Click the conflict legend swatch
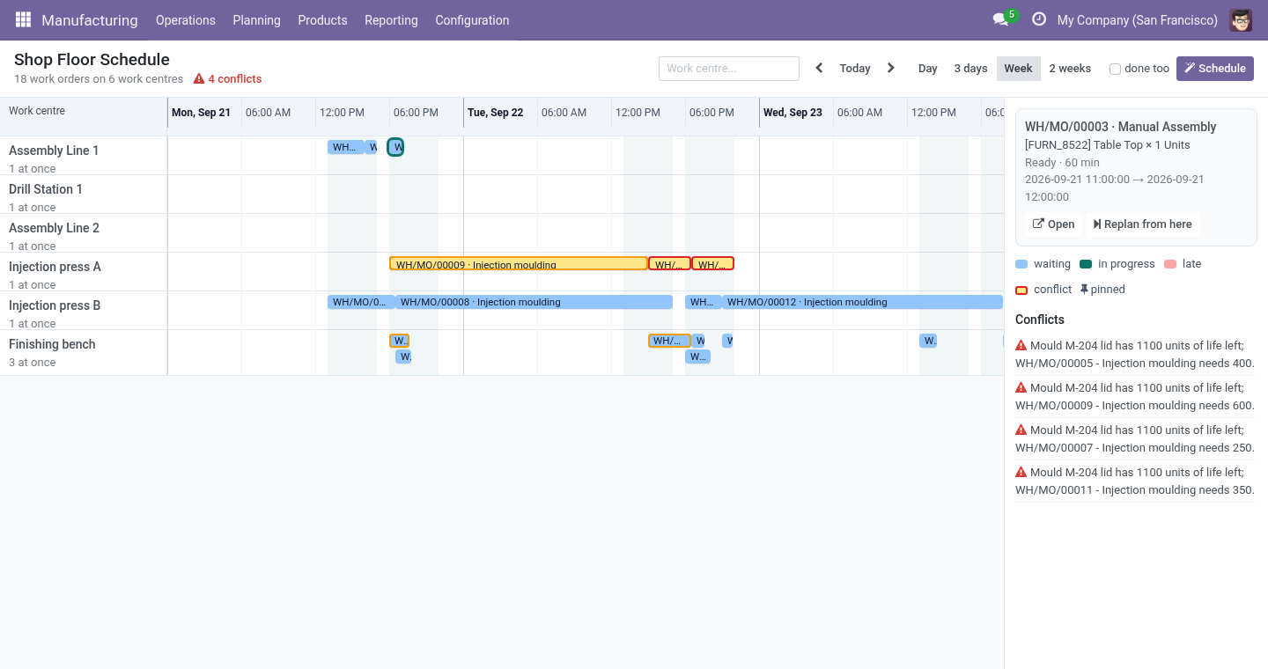This screenshot has width=1268, height=669. [1021, 290]
